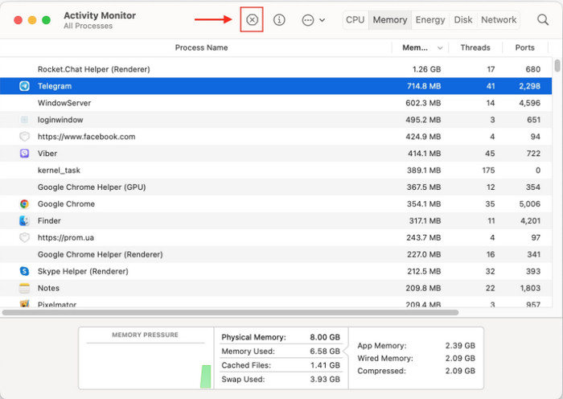Viewport: 563px width, 399px height.
Task: Open the process Info (i) icon
Action: [279, 20]
